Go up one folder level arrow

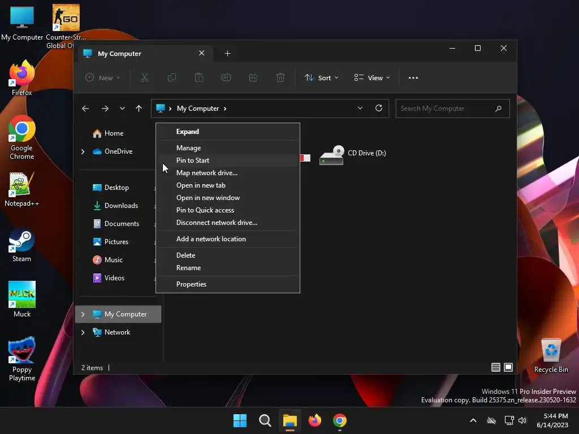point(139,108)
